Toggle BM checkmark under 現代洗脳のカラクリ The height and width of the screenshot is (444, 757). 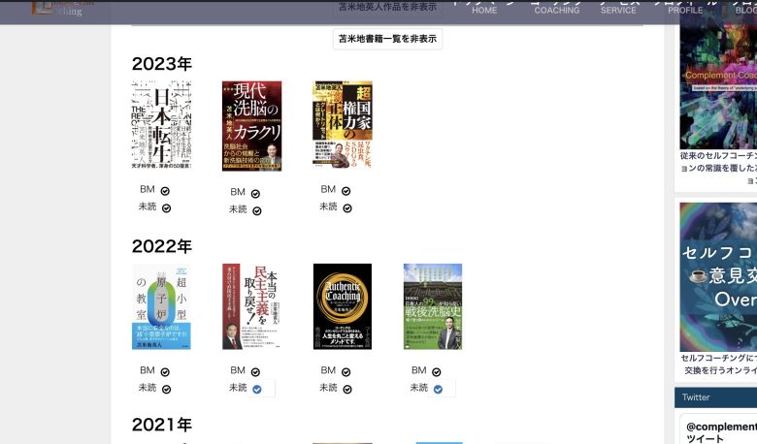click(255, 193)
